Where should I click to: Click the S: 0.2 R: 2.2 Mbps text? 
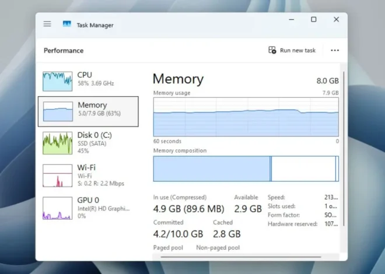(x=101, y=184)
